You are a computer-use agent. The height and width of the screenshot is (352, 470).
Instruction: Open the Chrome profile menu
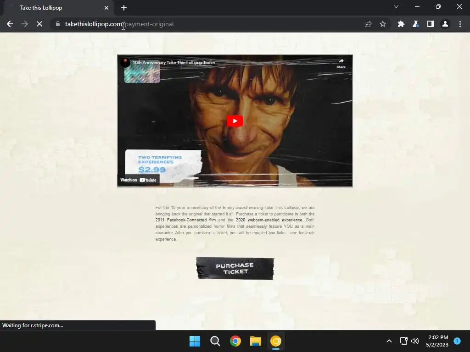coord(445,24)
